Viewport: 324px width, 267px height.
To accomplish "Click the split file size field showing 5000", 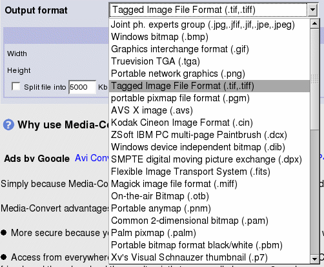I will point(82,87).
